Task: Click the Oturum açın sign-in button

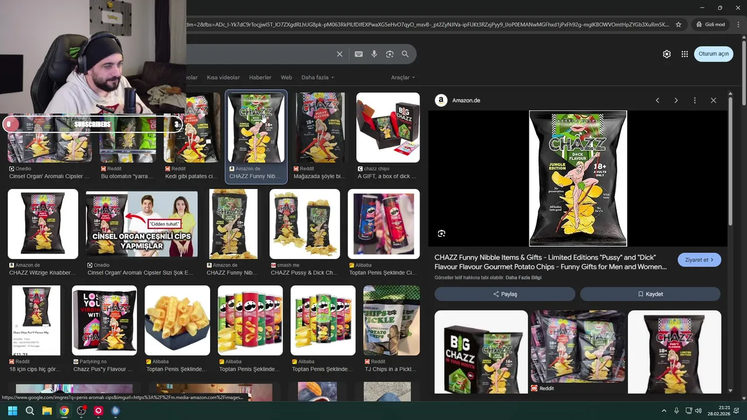Action: pos(713,54)
